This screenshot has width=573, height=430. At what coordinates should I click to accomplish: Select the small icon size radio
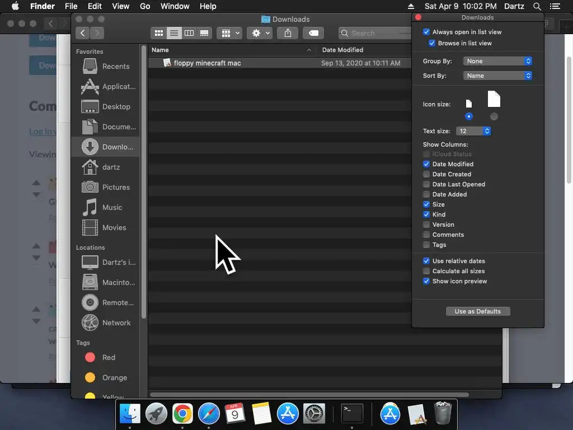(469, 116)
